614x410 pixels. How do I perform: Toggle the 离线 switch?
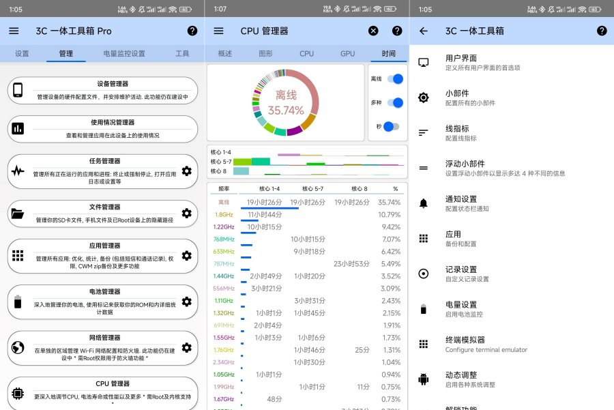(394, 79)
